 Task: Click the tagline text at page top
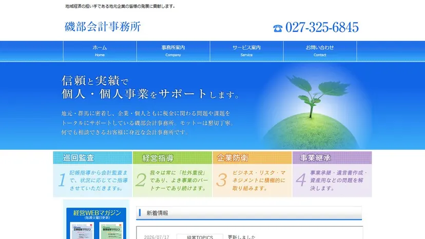pyautogui.click(x=120, y=6)
